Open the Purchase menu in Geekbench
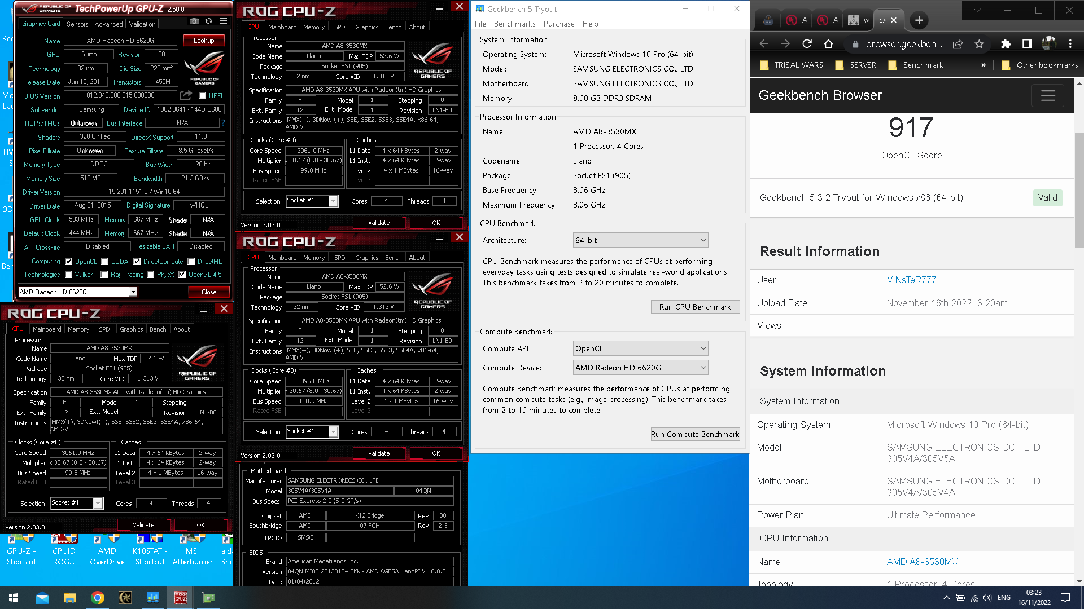The image size is (1084, 609). (x=558, y=24)
